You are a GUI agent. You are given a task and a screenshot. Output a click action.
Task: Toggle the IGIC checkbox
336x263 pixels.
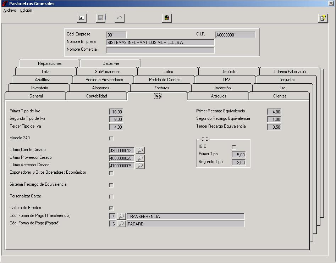234,147
